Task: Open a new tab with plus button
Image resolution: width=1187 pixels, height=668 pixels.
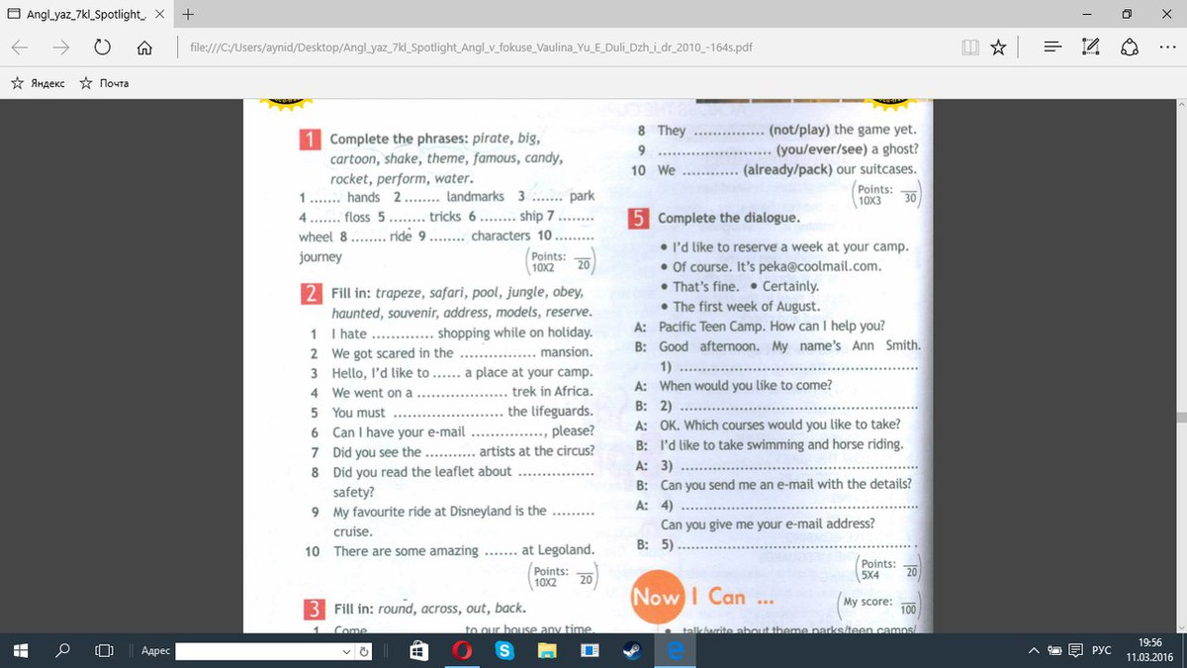Action: (x=188, y=14)
